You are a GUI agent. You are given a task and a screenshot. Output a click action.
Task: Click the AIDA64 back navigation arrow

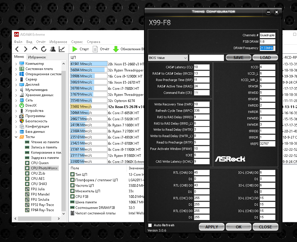(17, 49)
